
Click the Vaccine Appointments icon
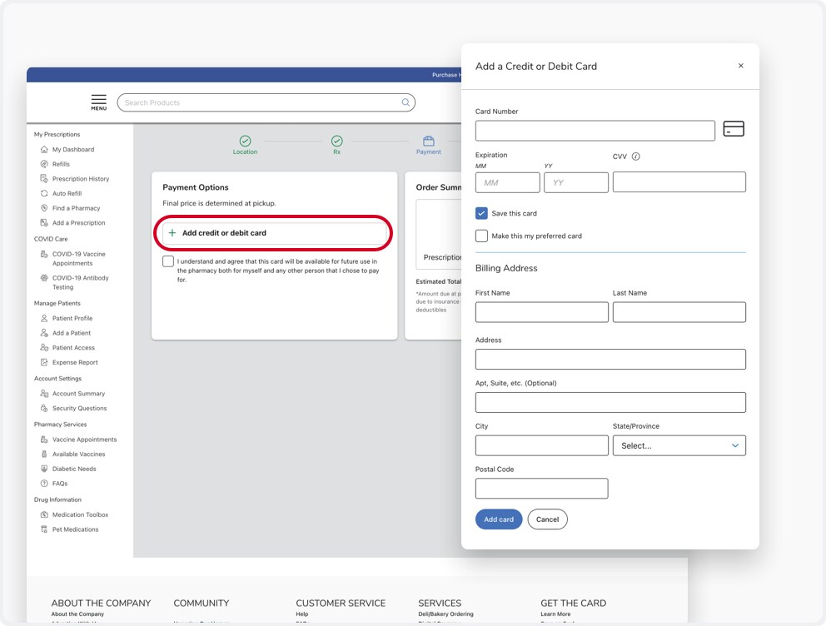click(44, 439)
